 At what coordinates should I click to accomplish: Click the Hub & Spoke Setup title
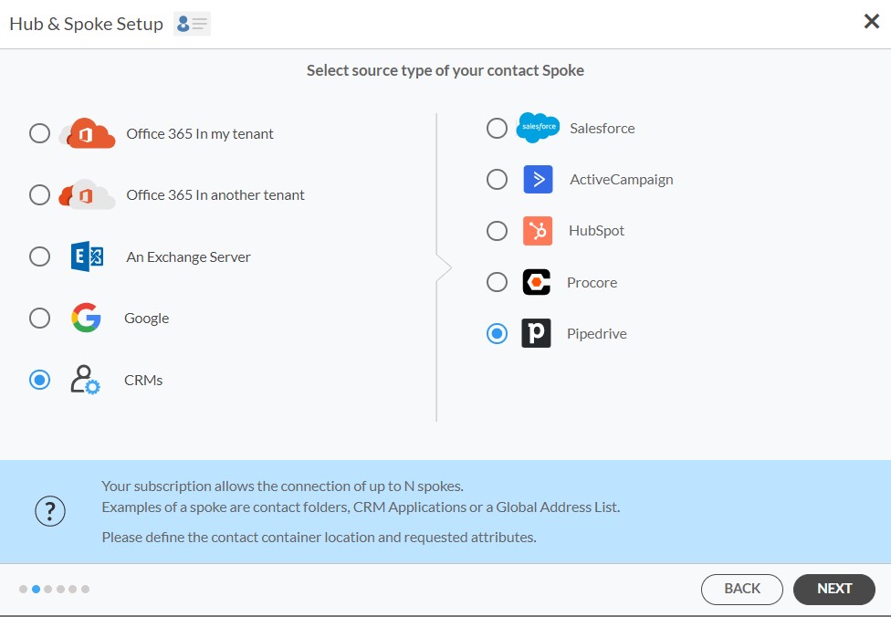click(87, 24)
